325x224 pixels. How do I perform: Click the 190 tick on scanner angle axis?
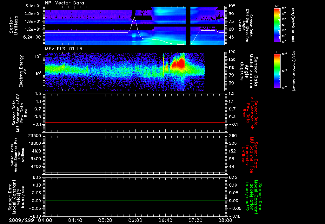click(x=232, y=52)
